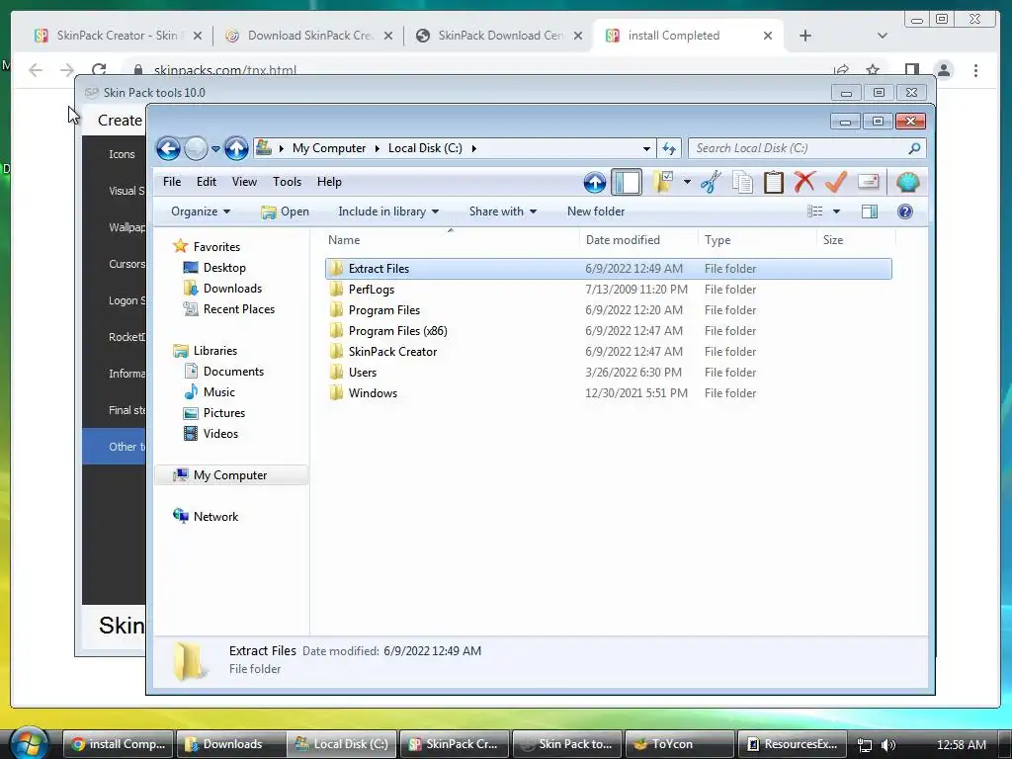Click My Computer in the address breadcrumb
Screen dimensions: 1012x759
tap(329, 148)
